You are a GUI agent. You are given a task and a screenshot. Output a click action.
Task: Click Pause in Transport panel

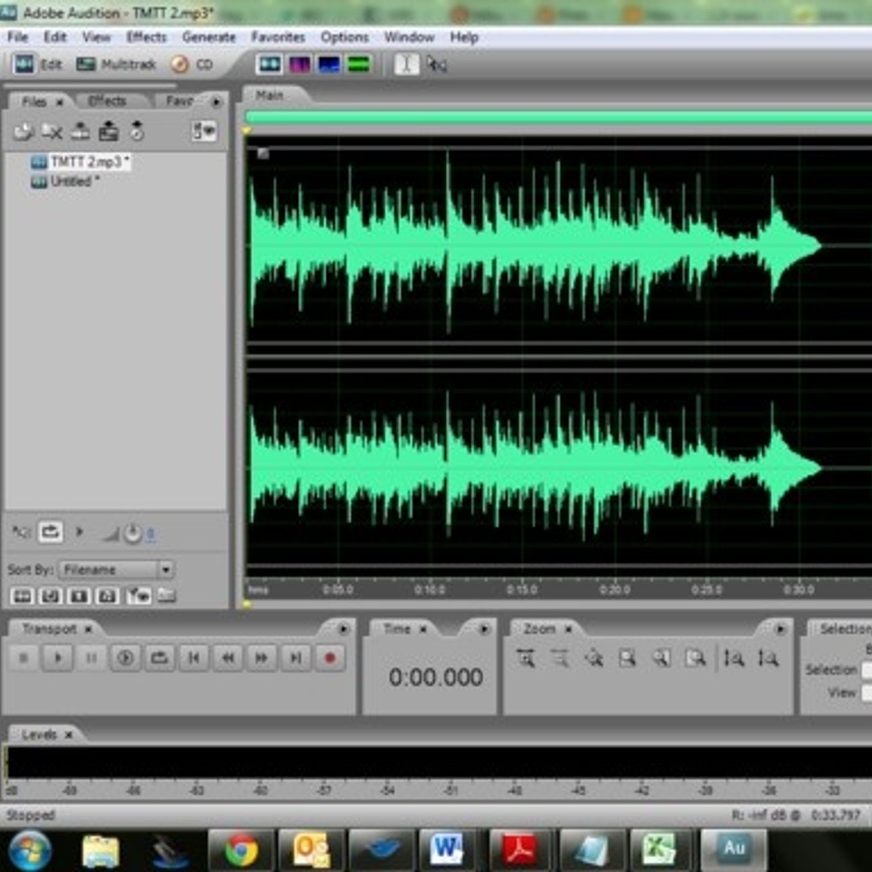click(x=91, y=658)
